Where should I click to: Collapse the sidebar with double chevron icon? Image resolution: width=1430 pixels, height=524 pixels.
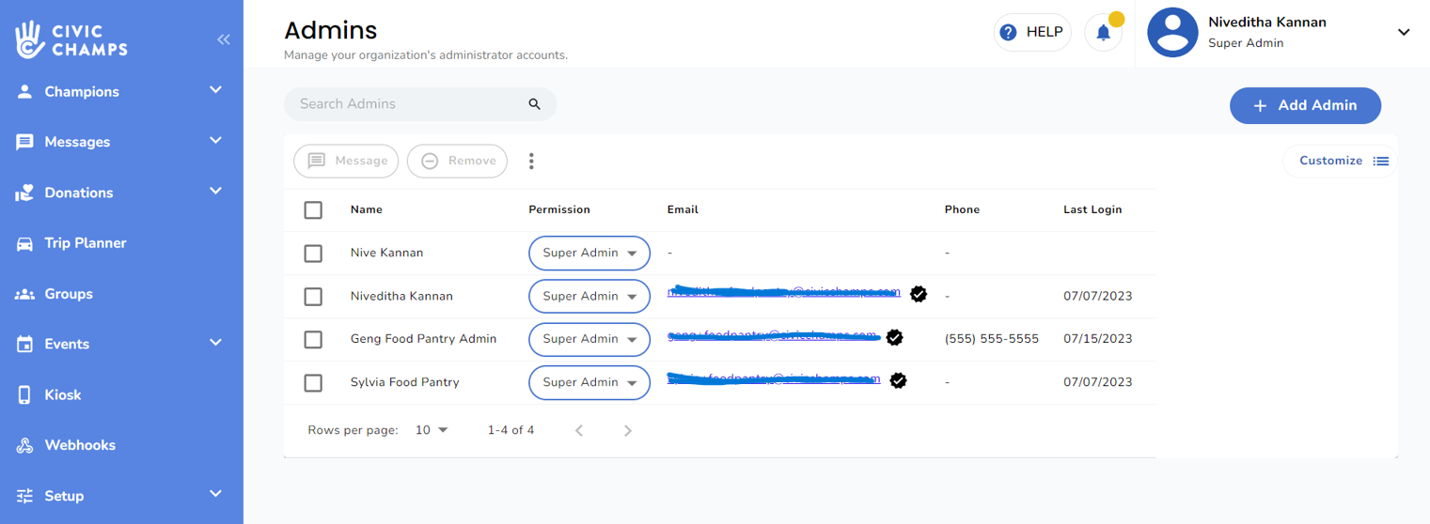pos(223,39)
